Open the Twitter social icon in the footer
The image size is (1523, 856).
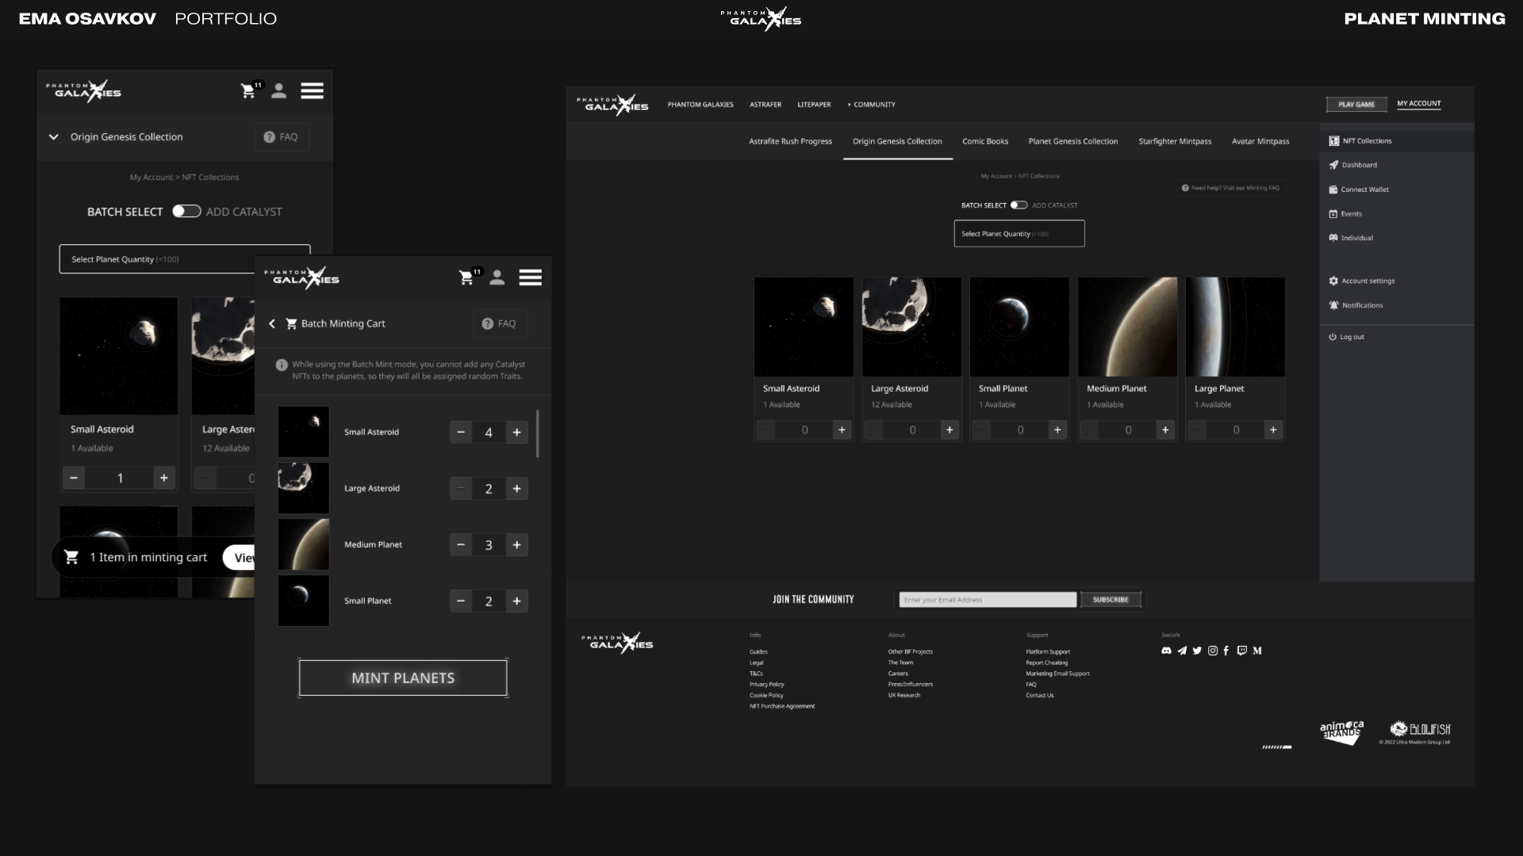pyautogui.click(x=1197, y=651)
